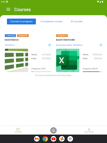Switch to Completed courses tab
107x143 pixels.
tap(52, 22)
